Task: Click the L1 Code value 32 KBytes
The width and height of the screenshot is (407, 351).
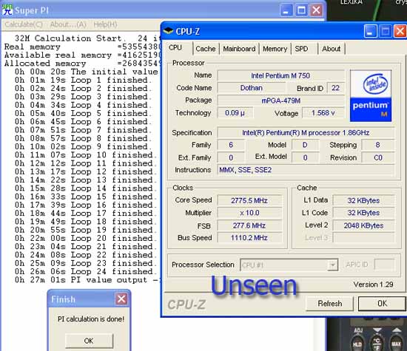Action: [363, 213]
